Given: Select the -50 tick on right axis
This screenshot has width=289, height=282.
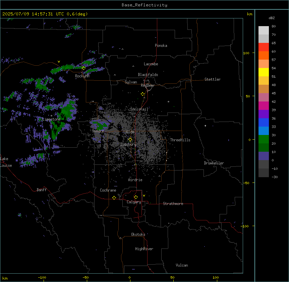Looking at the screenshot, I should 246,183.
